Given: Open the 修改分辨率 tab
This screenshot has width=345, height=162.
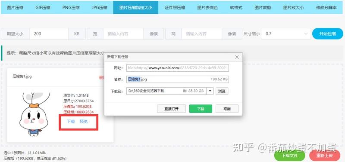Looking at the screenshot, I should pyautogui.click(x=326, y=7).
